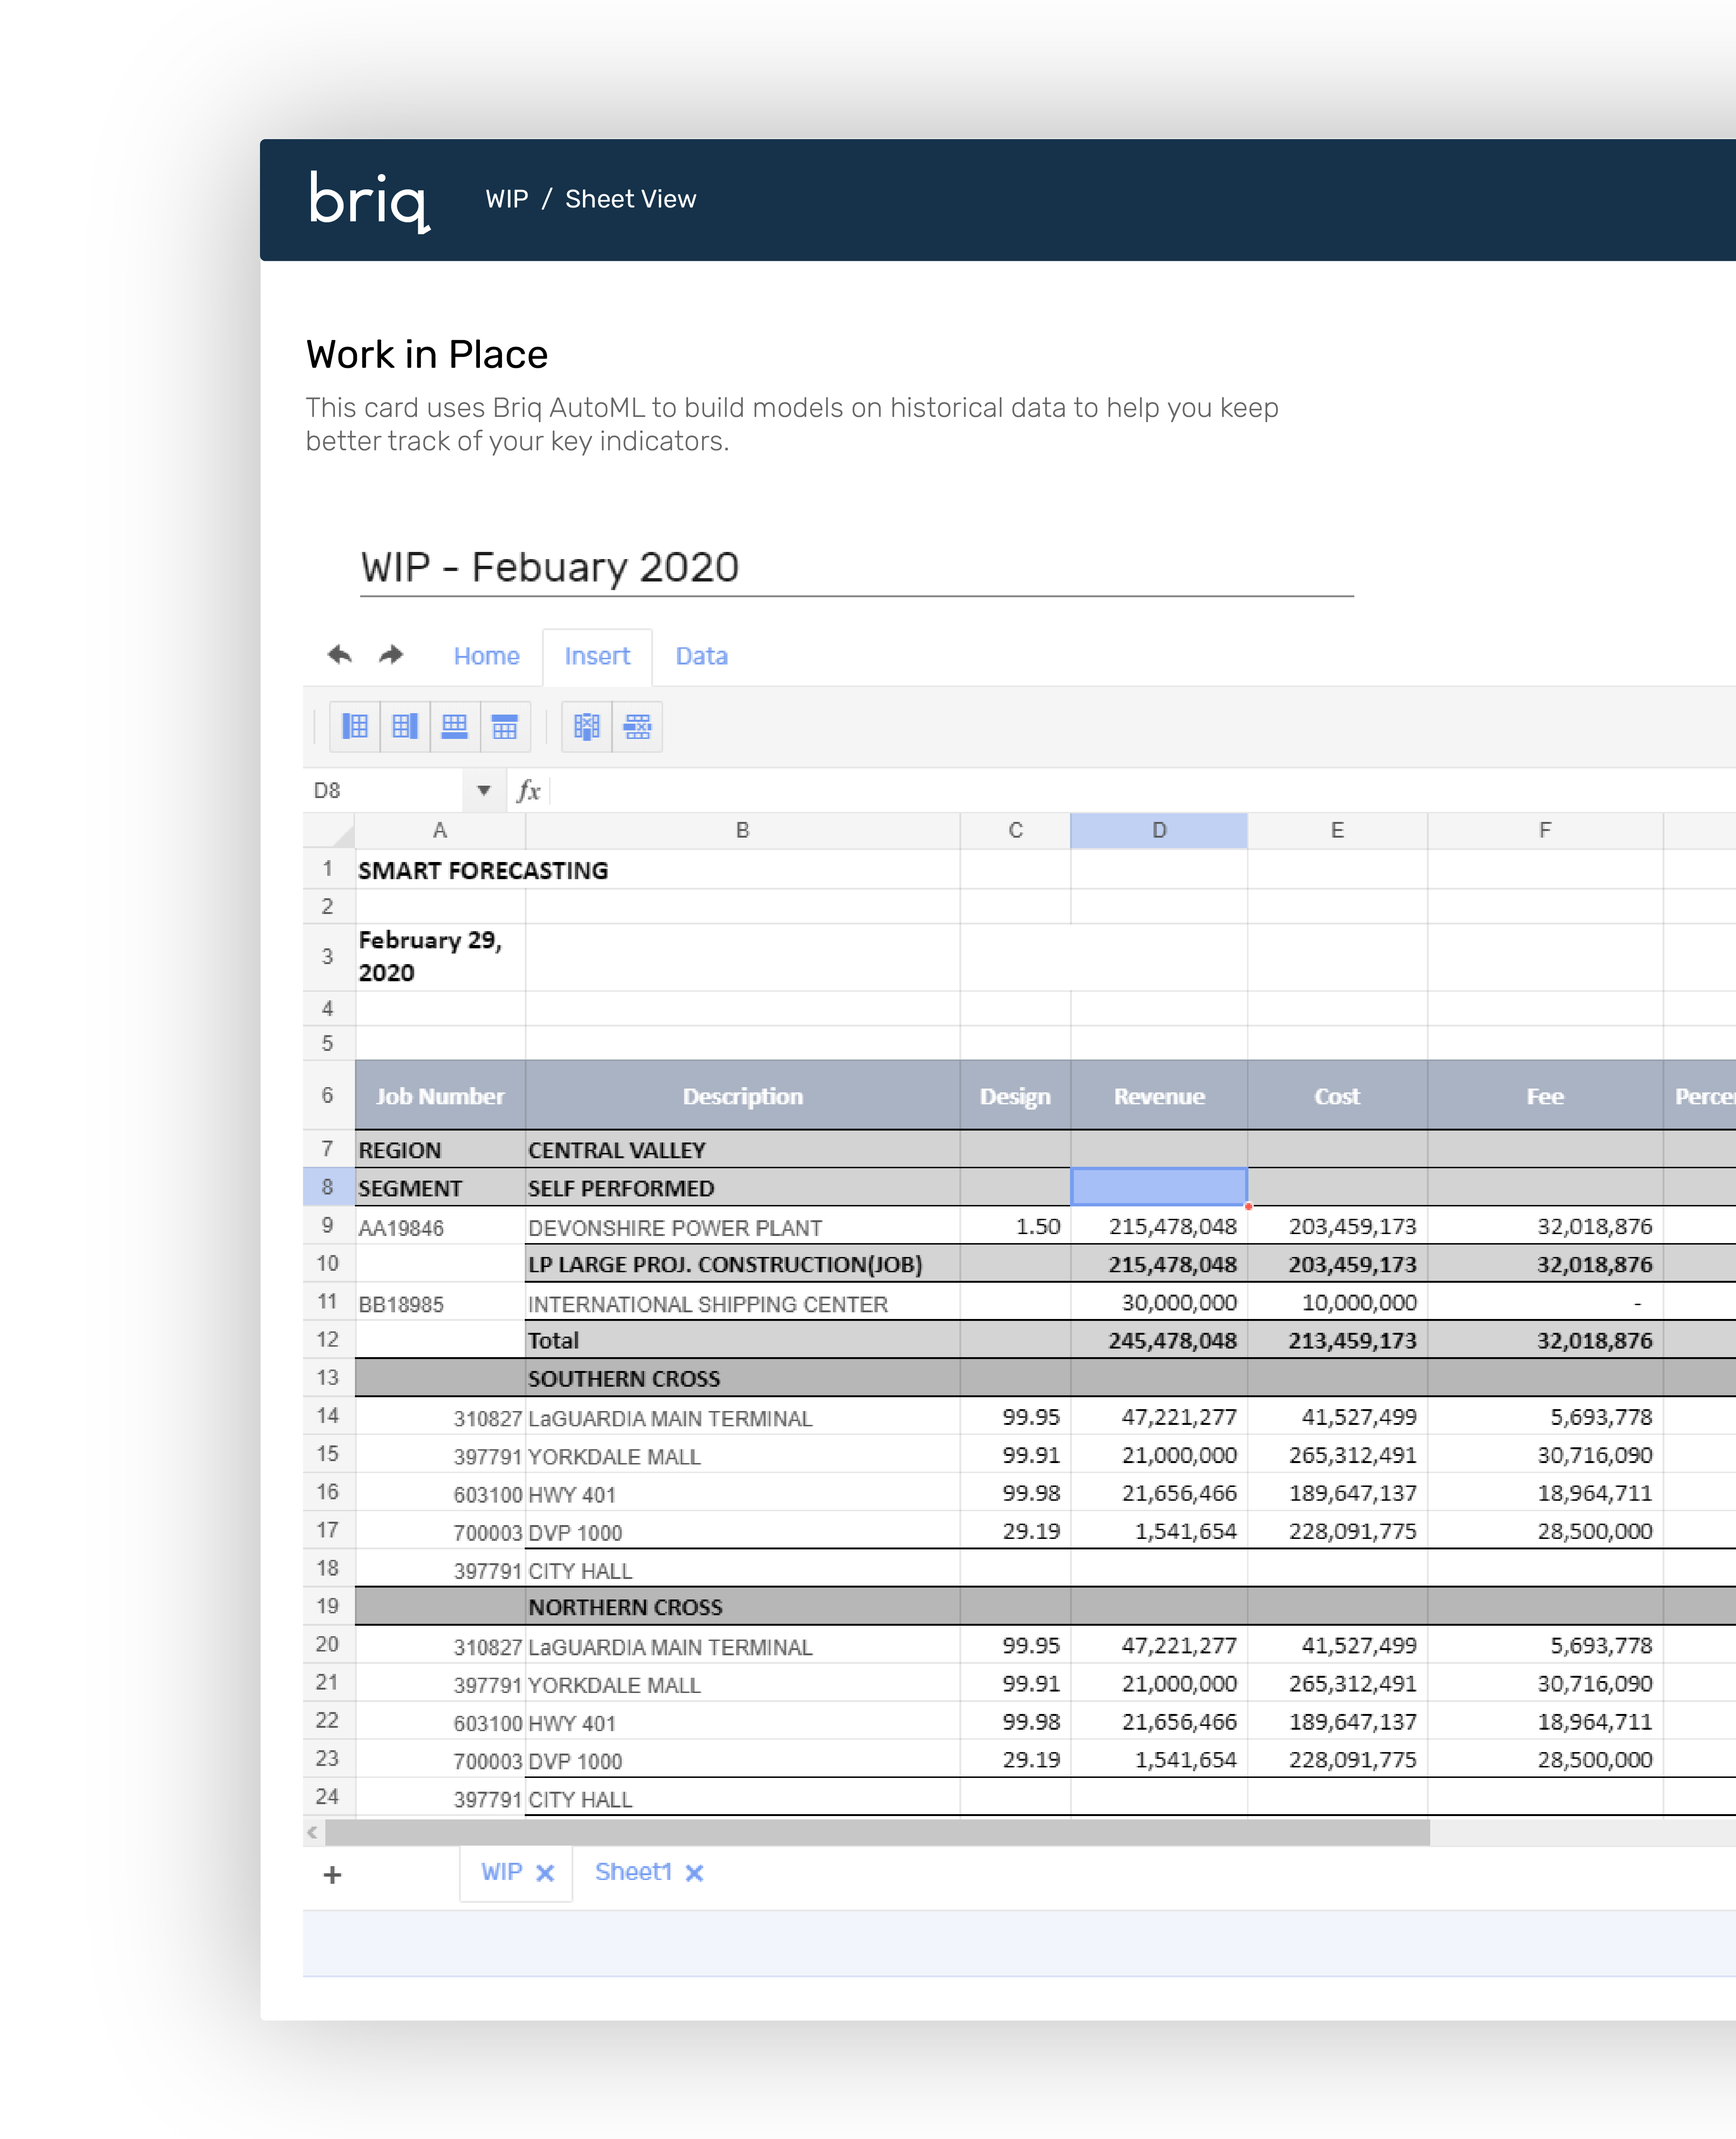
Task: Click the BB18985 job number cell
Action: [x=440, y=1303]
